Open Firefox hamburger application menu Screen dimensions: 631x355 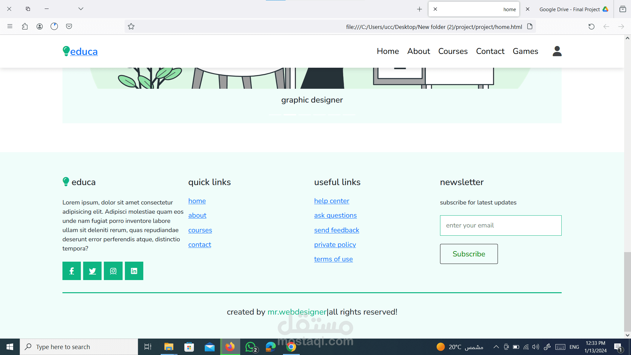coord(10,27)
